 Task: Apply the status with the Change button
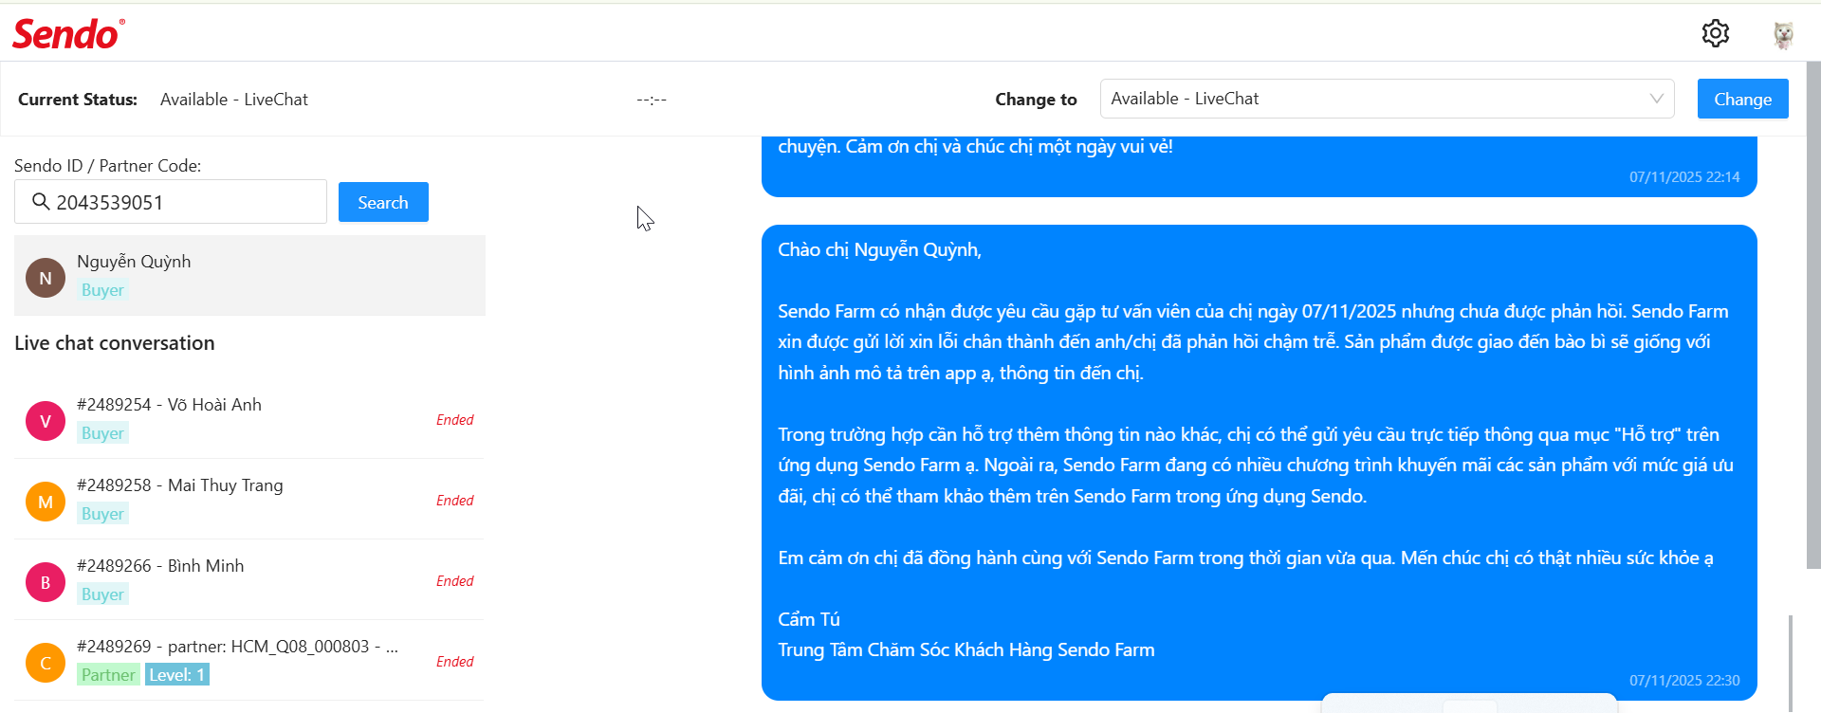[1742, 99]
